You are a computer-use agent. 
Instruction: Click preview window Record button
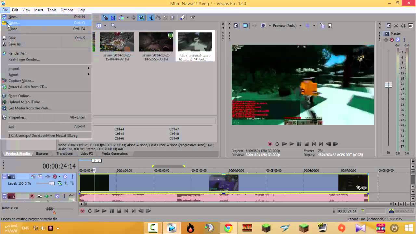pyautogui.click(x=270, y=144)
